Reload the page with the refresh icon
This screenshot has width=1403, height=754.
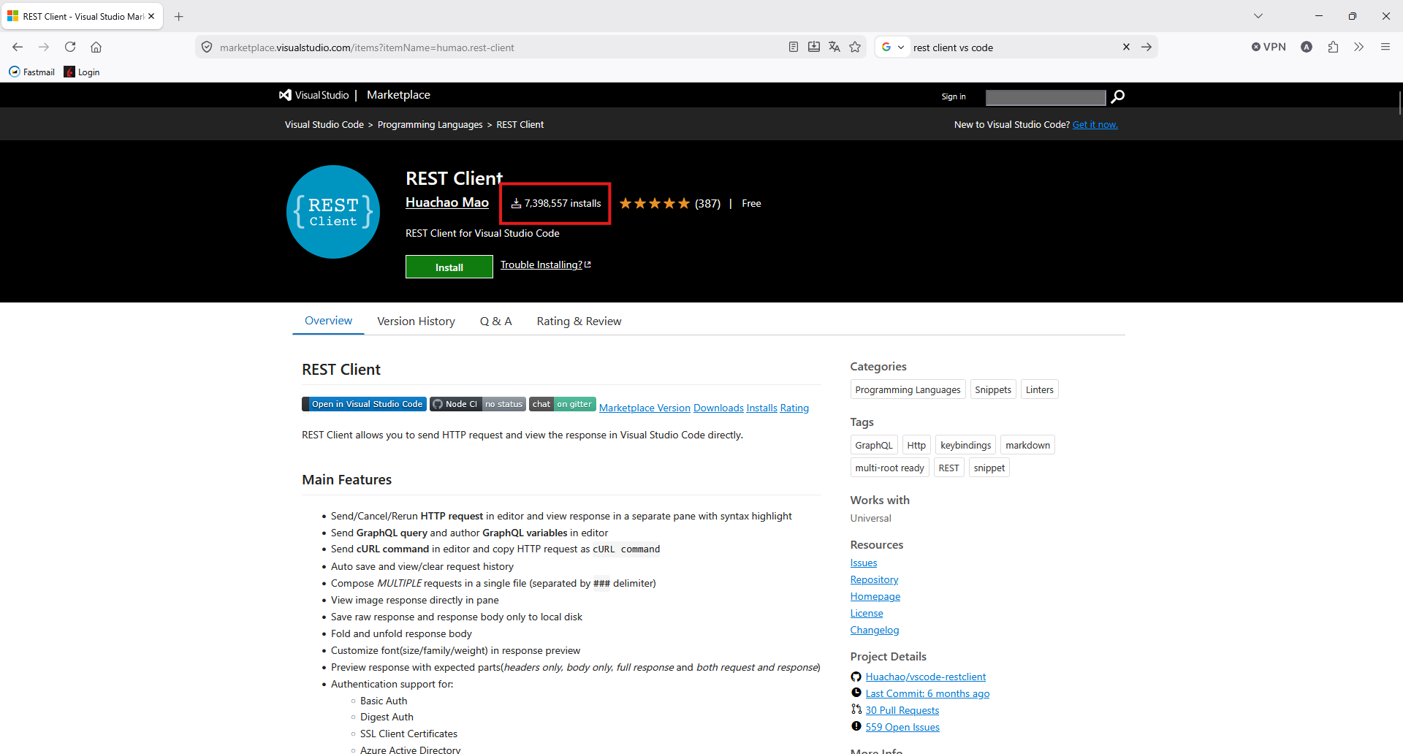(70, 47)
